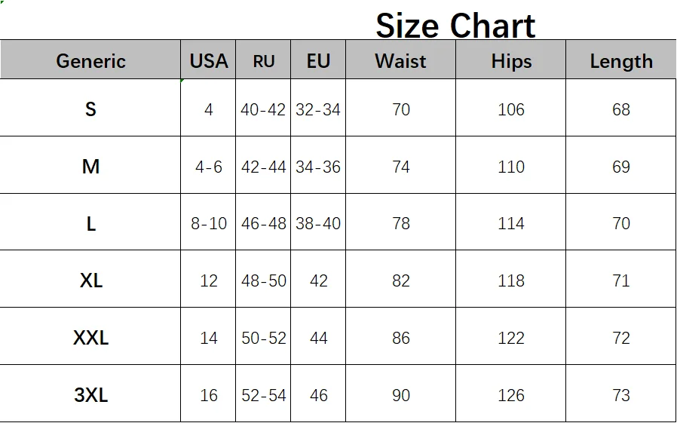Click the S size row label
677x423 pixels.
pos(90,108)
